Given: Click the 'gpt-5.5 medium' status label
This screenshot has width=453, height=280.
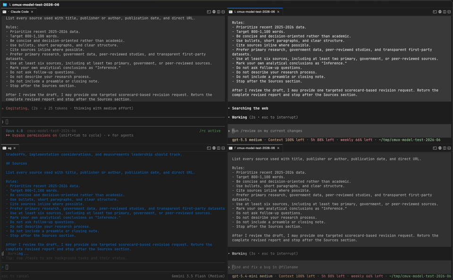Looking at the screenshot, I should coord(247,140).
